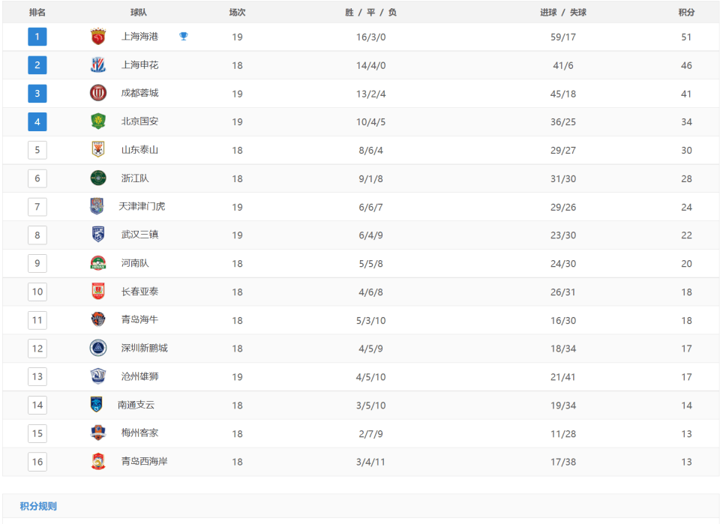Click the 武汉三镇 shield icon
720x524 pixels.
click(x=97, y=235)
